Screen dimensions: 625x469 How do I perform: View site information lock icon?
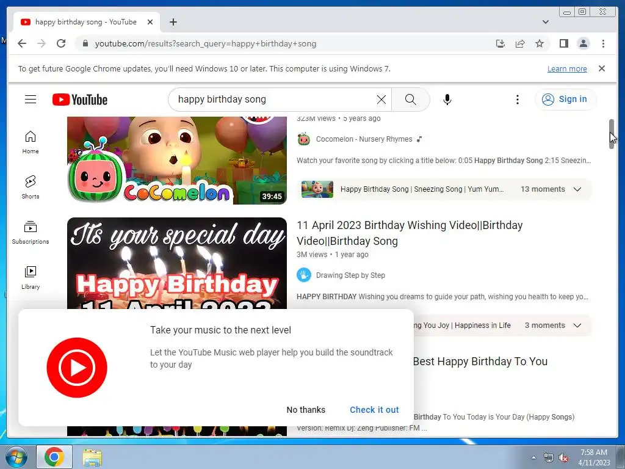tap(85, 43)
